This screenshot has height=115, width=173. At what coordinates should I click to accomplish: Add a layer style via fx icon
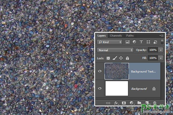tap(116, 103)
